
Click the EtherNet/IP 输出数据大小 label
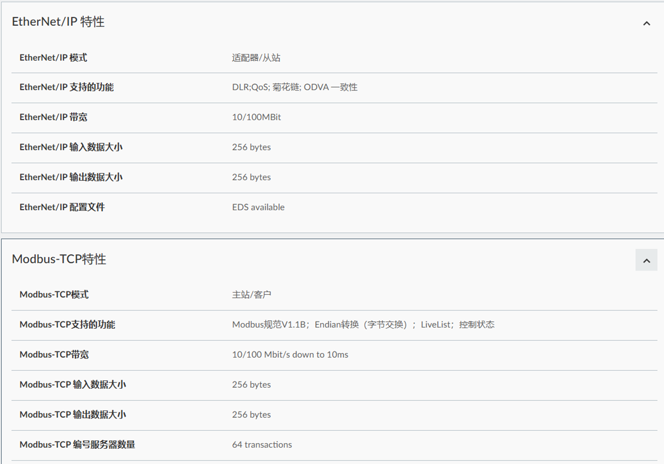[71, 177]
